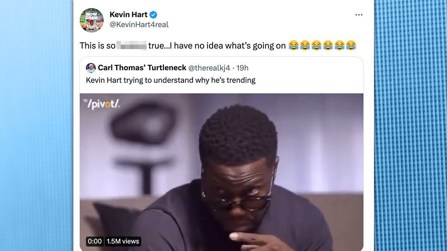Image resolution: width=447 pixels, height=251 pixels.
Task: Click the first laughing-crying emoji
Action: click(x=294, y=46)
